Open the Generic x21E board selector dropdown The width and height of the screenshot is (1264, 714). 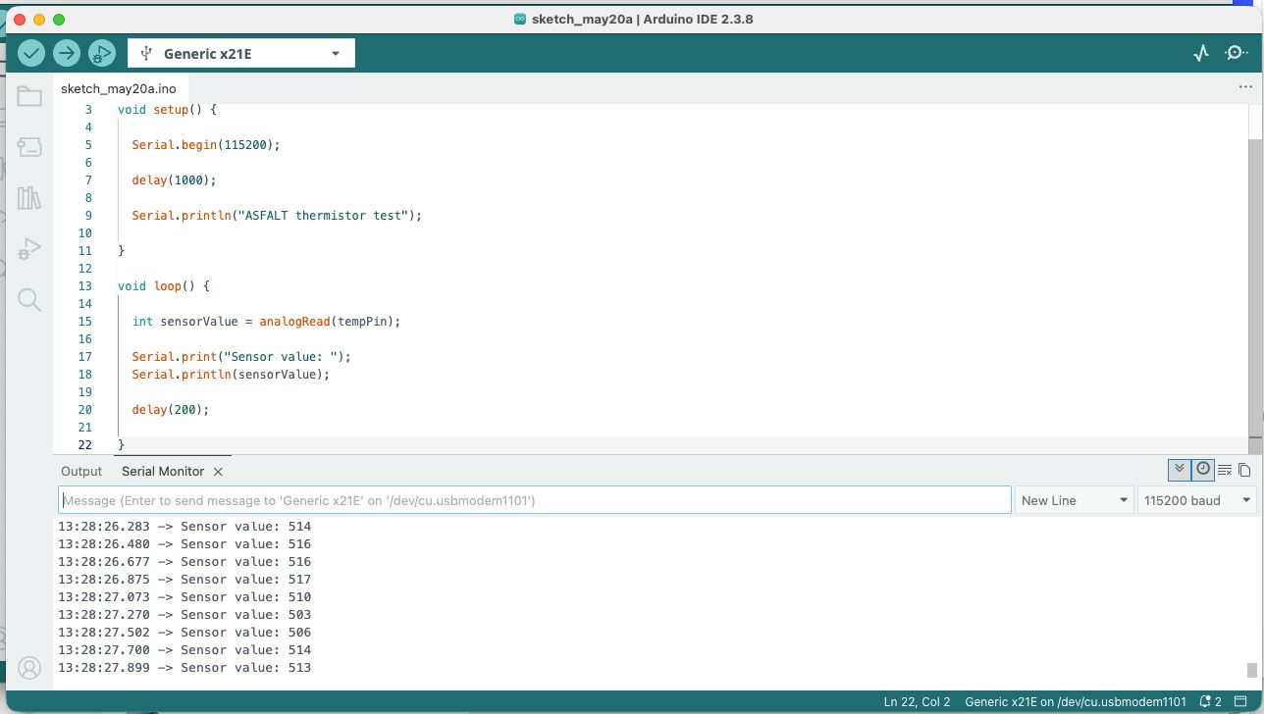[x=241, y=53]
